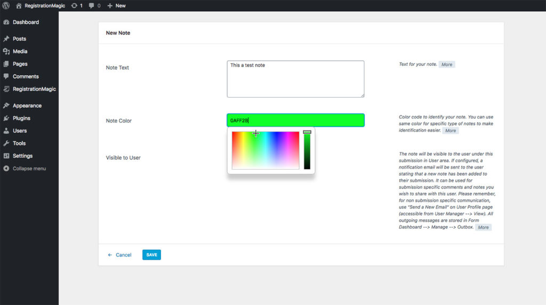Open the comments bubble icon in admin bar
Viewport: 546px width, 305px height.
coord(92,5)
